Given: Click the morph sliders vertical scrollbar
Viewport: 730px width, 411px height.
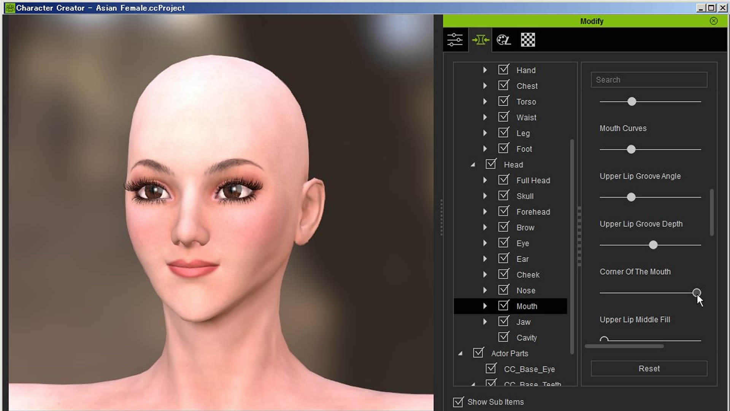Looking at the screenshot, I should click(712, 212).
